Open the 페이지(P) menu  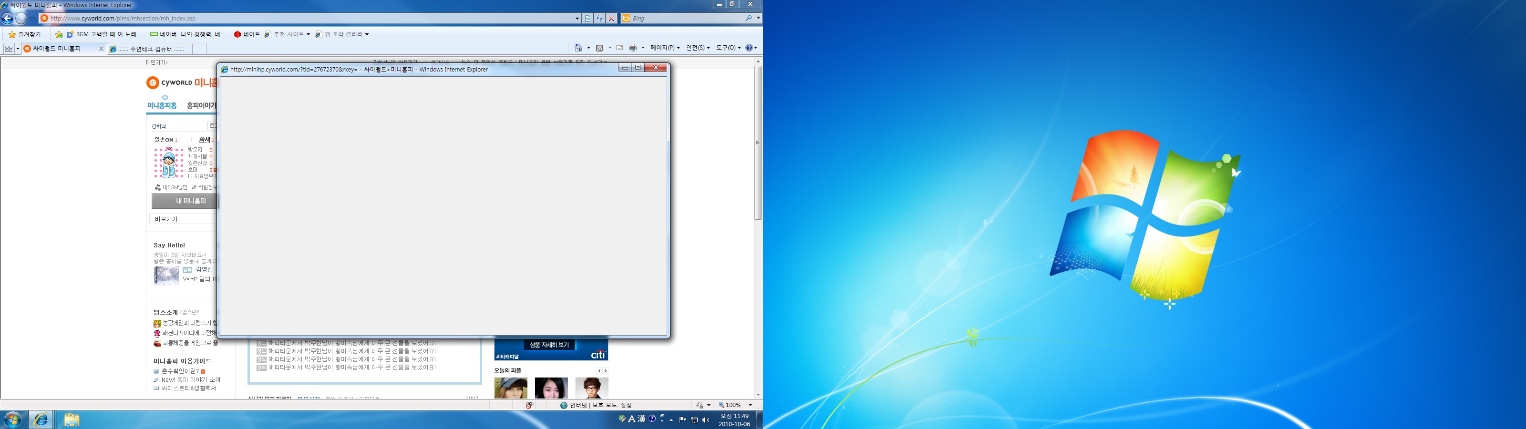click(665, 47)
